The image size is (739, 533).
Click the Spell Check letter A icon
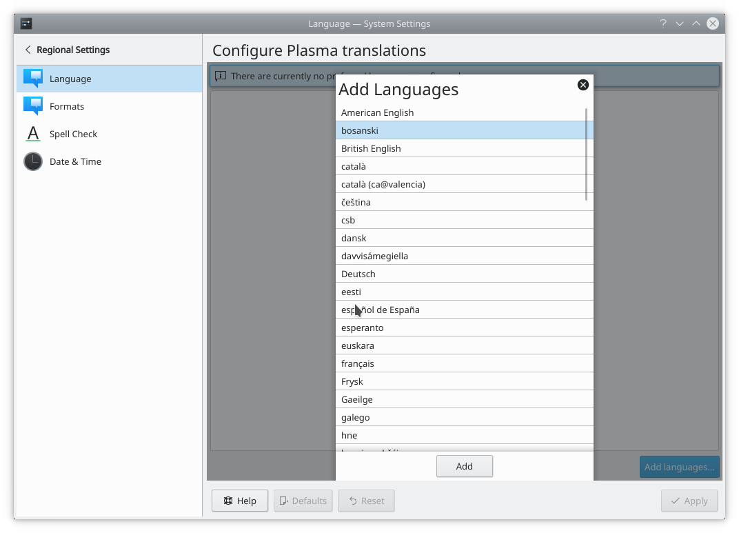33,134
